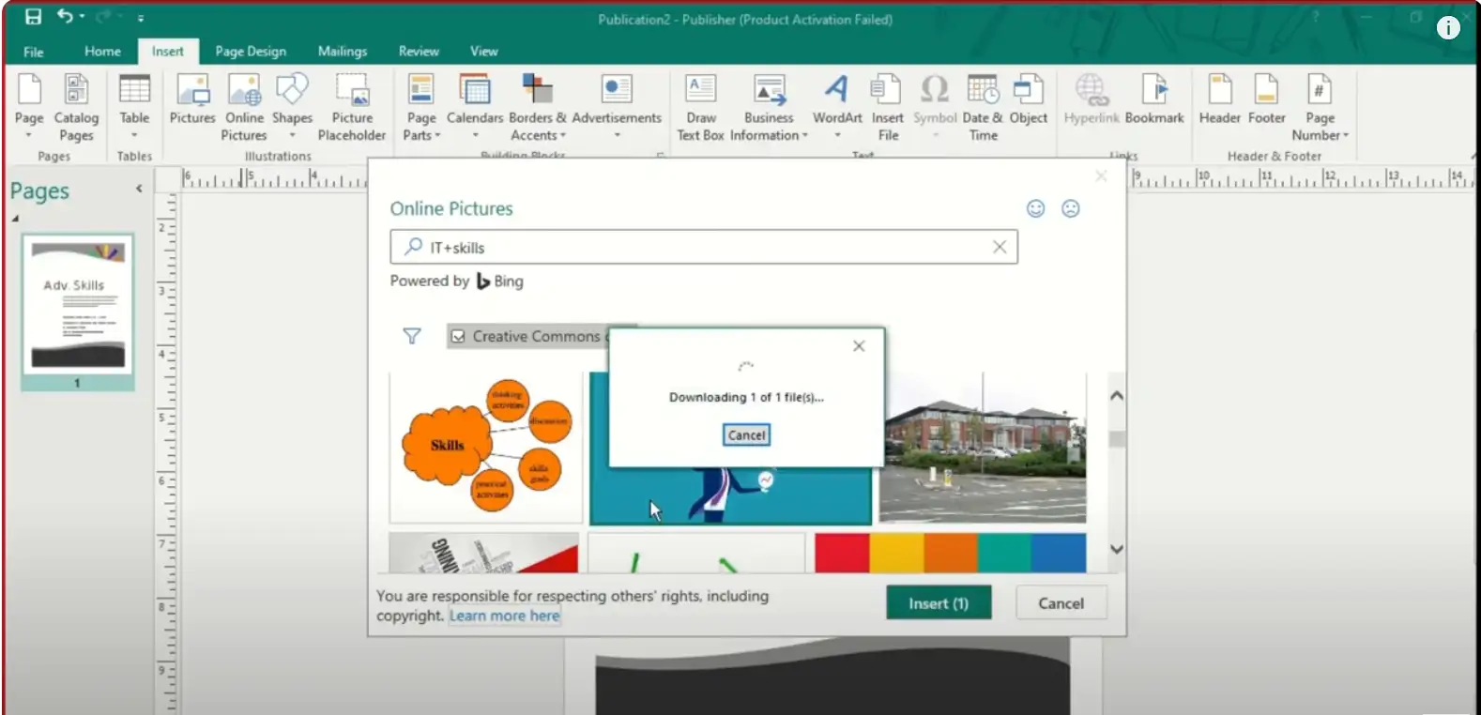Toggle the Creative Commons only checkbox
This screenshot has height=715, width=1481.
(x=458, y=336)
